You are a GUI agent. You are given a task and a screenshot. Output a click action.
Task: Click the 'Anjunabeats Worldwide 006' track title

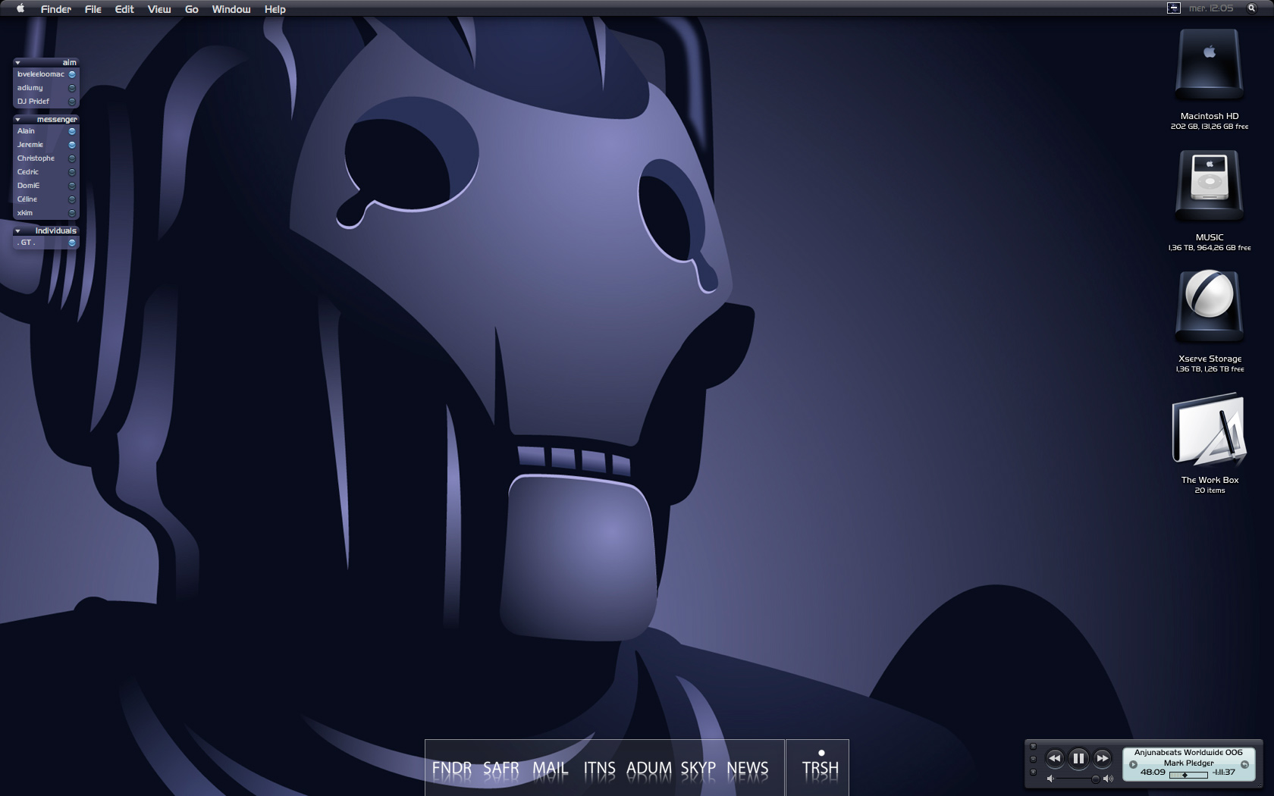pyautogui.click(x=1188, y=753)
